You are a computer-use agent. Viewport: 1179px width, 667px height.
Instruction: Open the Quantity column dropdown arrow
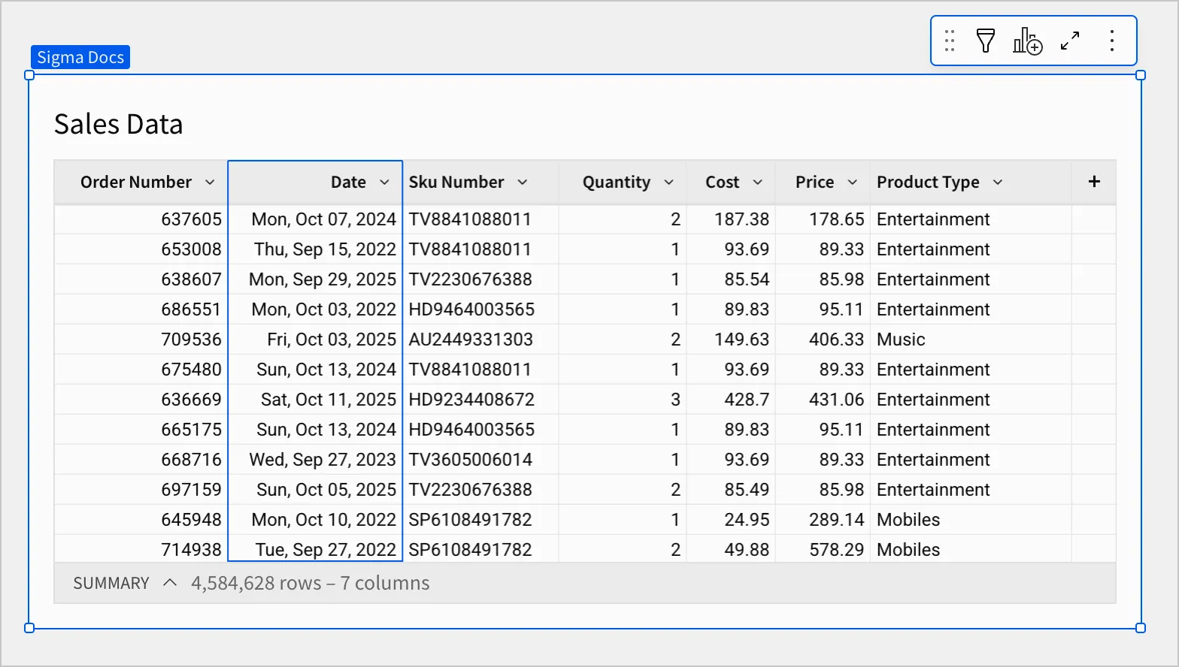[669, 183]
